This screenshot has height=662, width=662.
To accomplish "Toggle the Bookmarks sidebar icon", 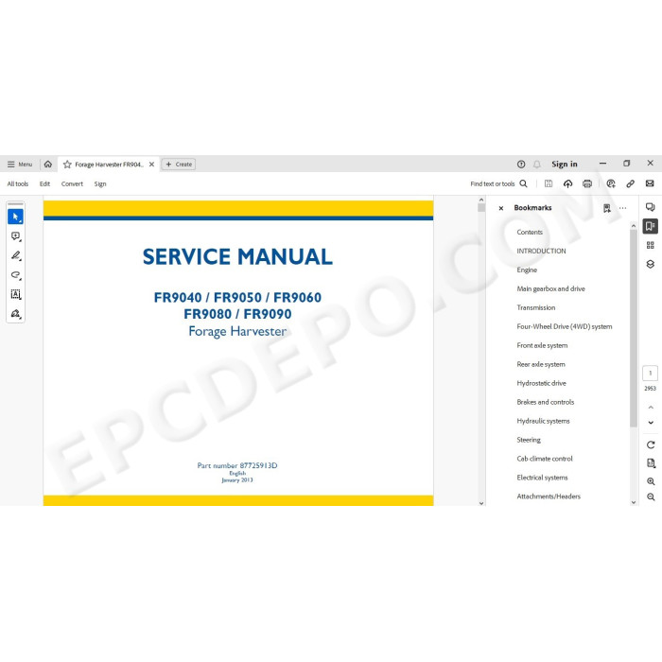I will click(651, 226).
